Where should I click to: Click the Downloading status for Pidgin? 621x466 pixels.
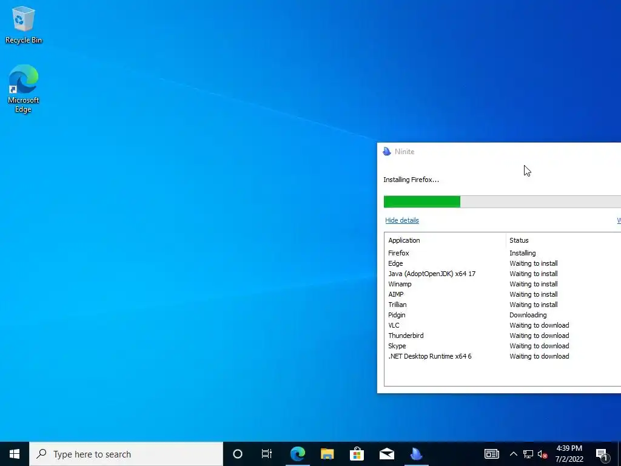click(528, 315)
